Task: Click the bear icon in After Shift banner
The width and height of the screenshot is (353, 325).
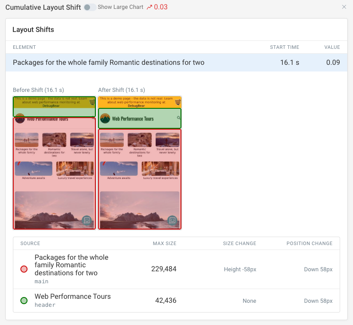Action: click(x=178, y=102)
